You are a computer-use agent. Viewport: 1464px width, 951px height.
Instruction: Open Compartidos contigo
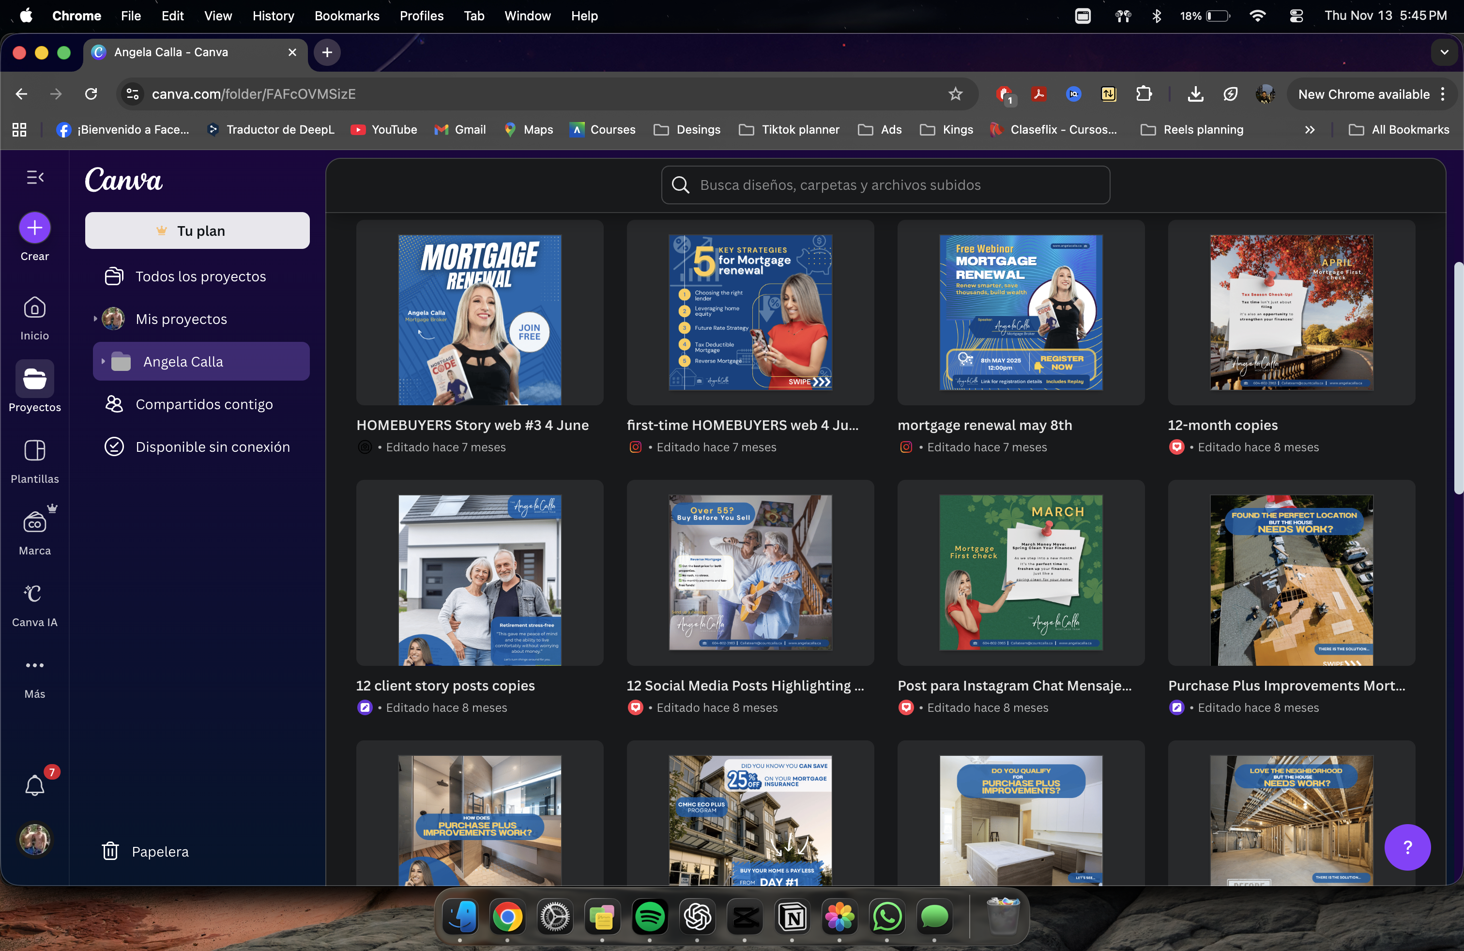(x=204, y=404)
